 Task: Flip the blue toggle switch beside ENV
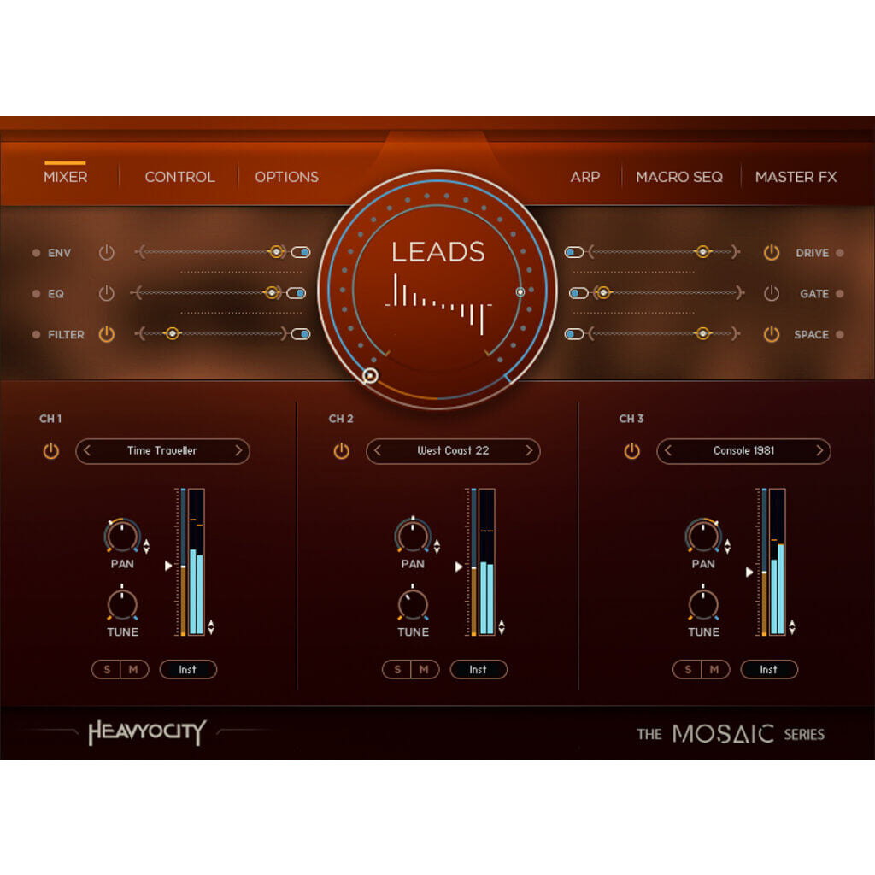[x=300, y=252]
